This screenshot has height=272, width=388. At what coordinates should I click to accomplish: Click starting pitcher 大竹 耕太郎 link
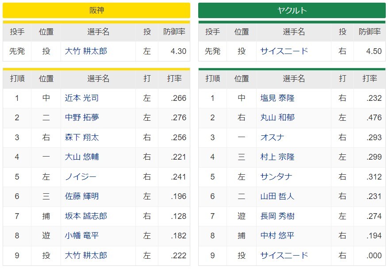(x=86, y=51)
